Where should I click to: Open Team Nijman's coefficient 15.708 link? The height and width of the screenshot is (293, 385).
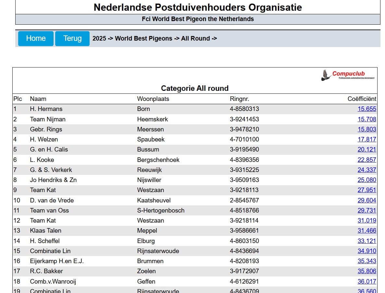pyautogui.click(x=367, y=119)
